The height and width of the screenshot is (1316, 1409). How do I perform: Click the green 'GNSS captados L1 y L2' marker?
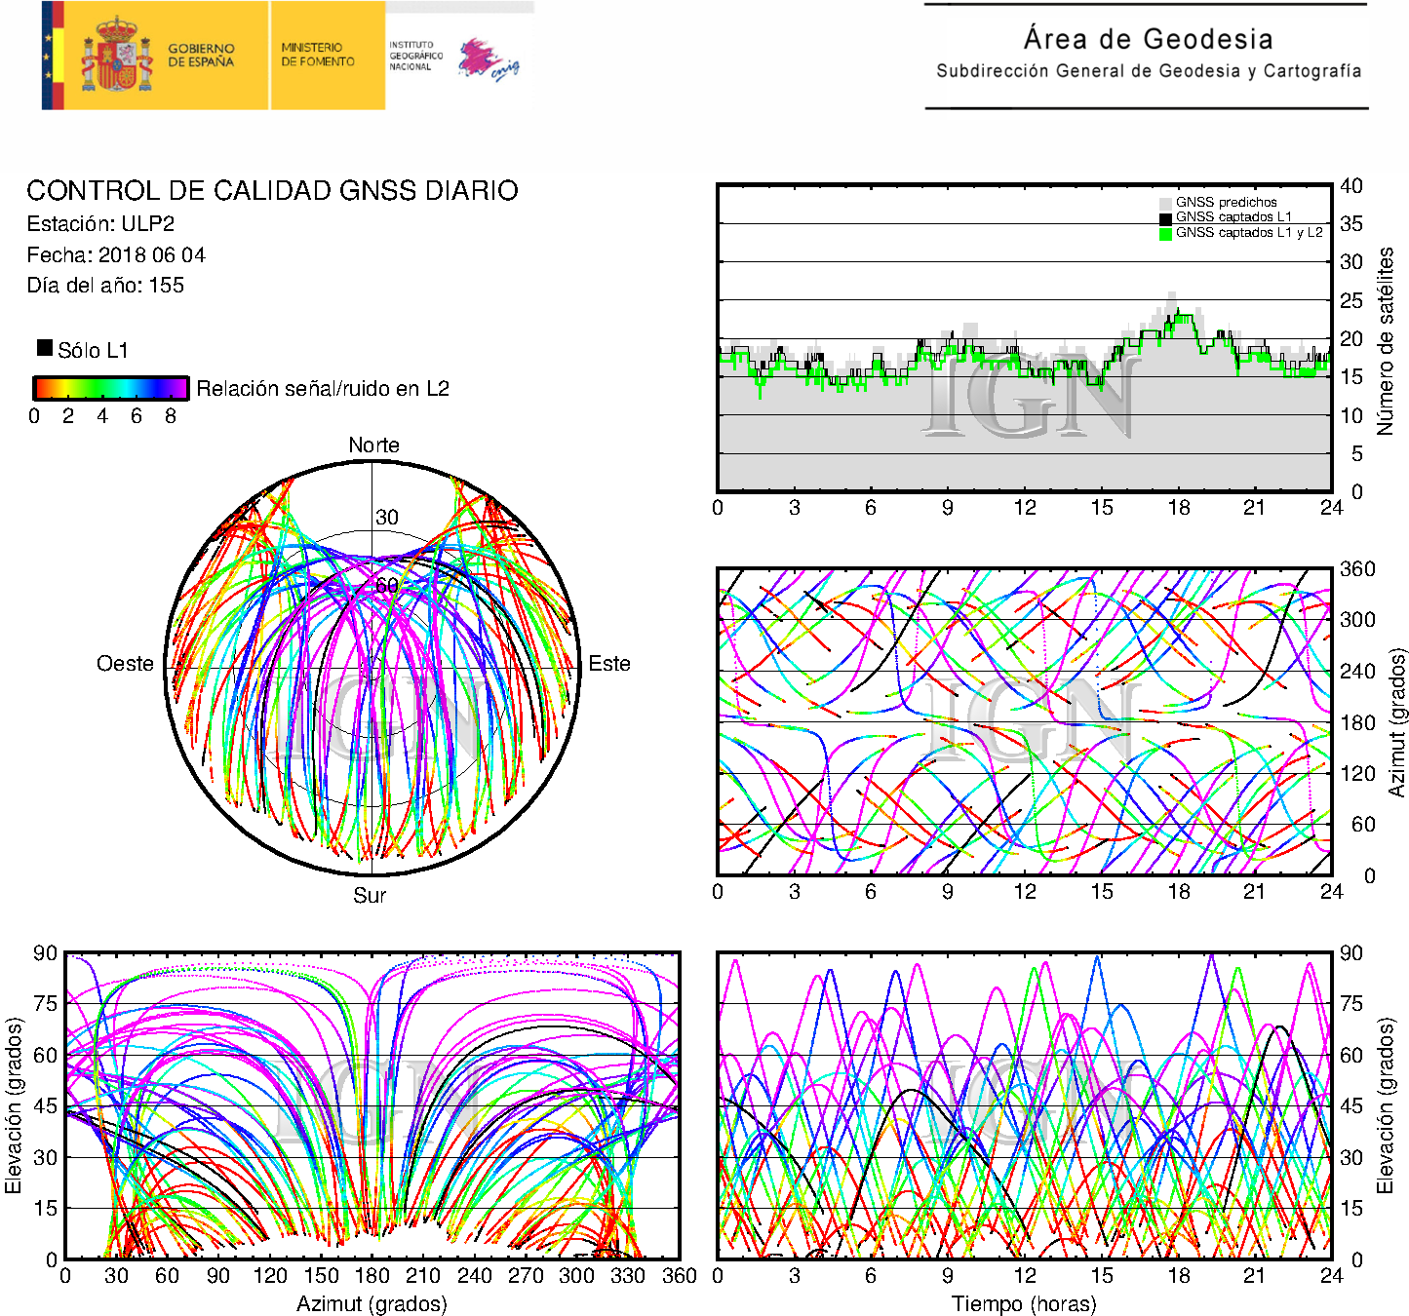click(x=1165, y=233)
